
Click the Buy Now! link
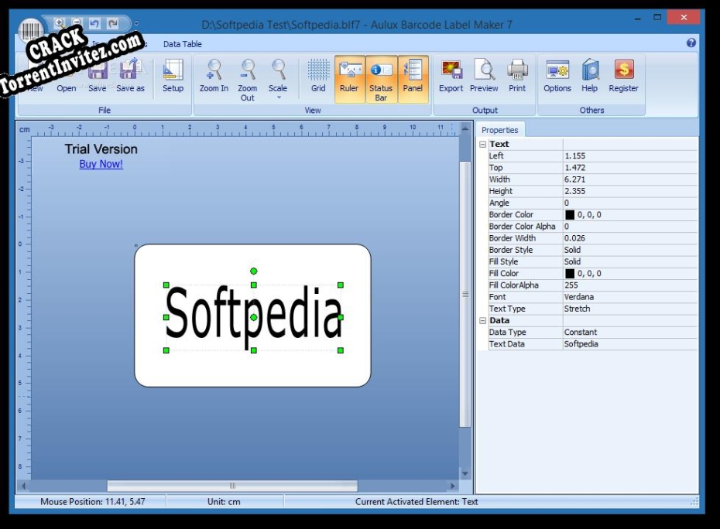(x=101, y=164)
